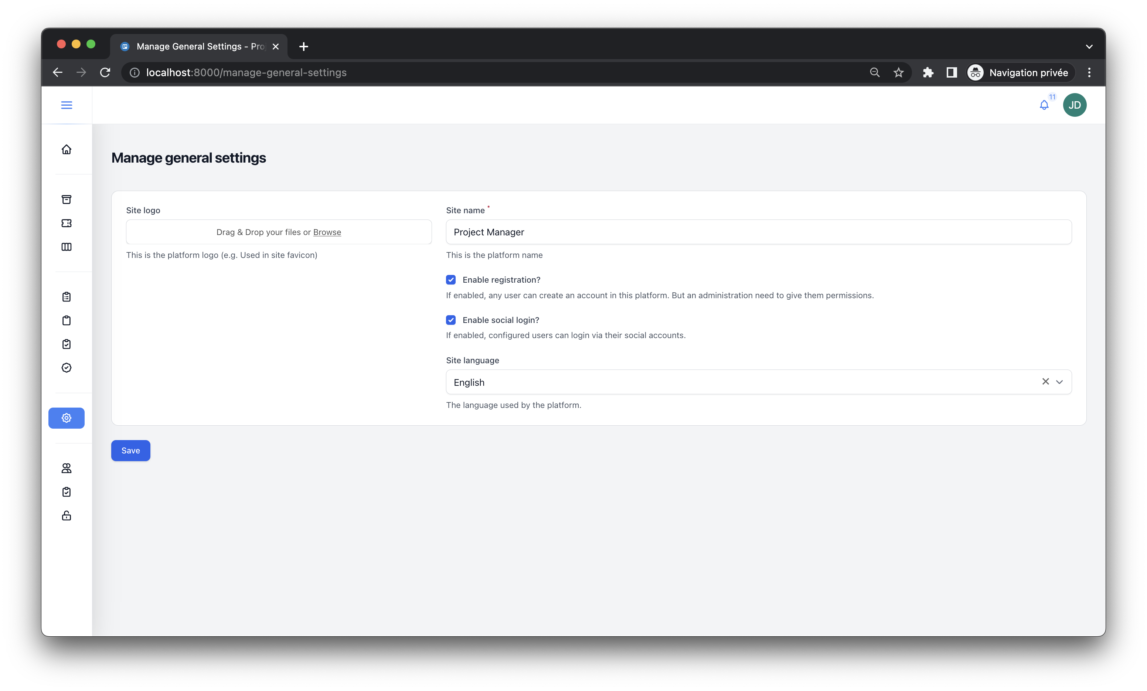This screenshot has height=691, width=1147.
Task: Open the ticket icon in sidebar
Action: (67, 223)
